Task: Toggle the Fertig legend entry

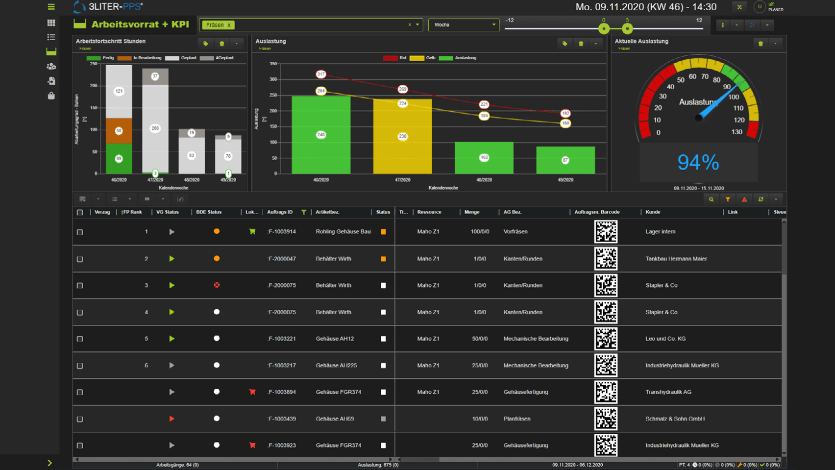Action: coord(100,58)
